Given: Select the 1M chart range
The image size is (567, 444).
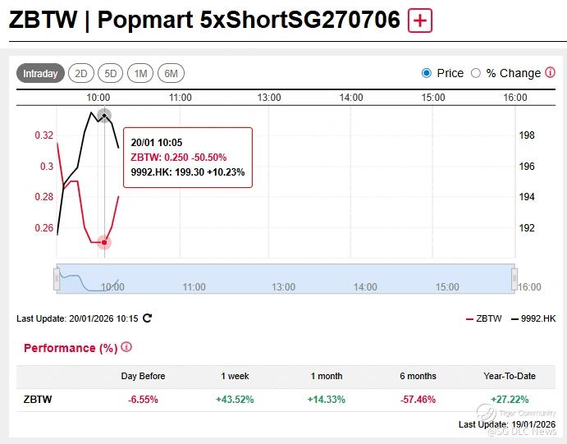Looking at the screenshot, I should (x=140, y=74).
